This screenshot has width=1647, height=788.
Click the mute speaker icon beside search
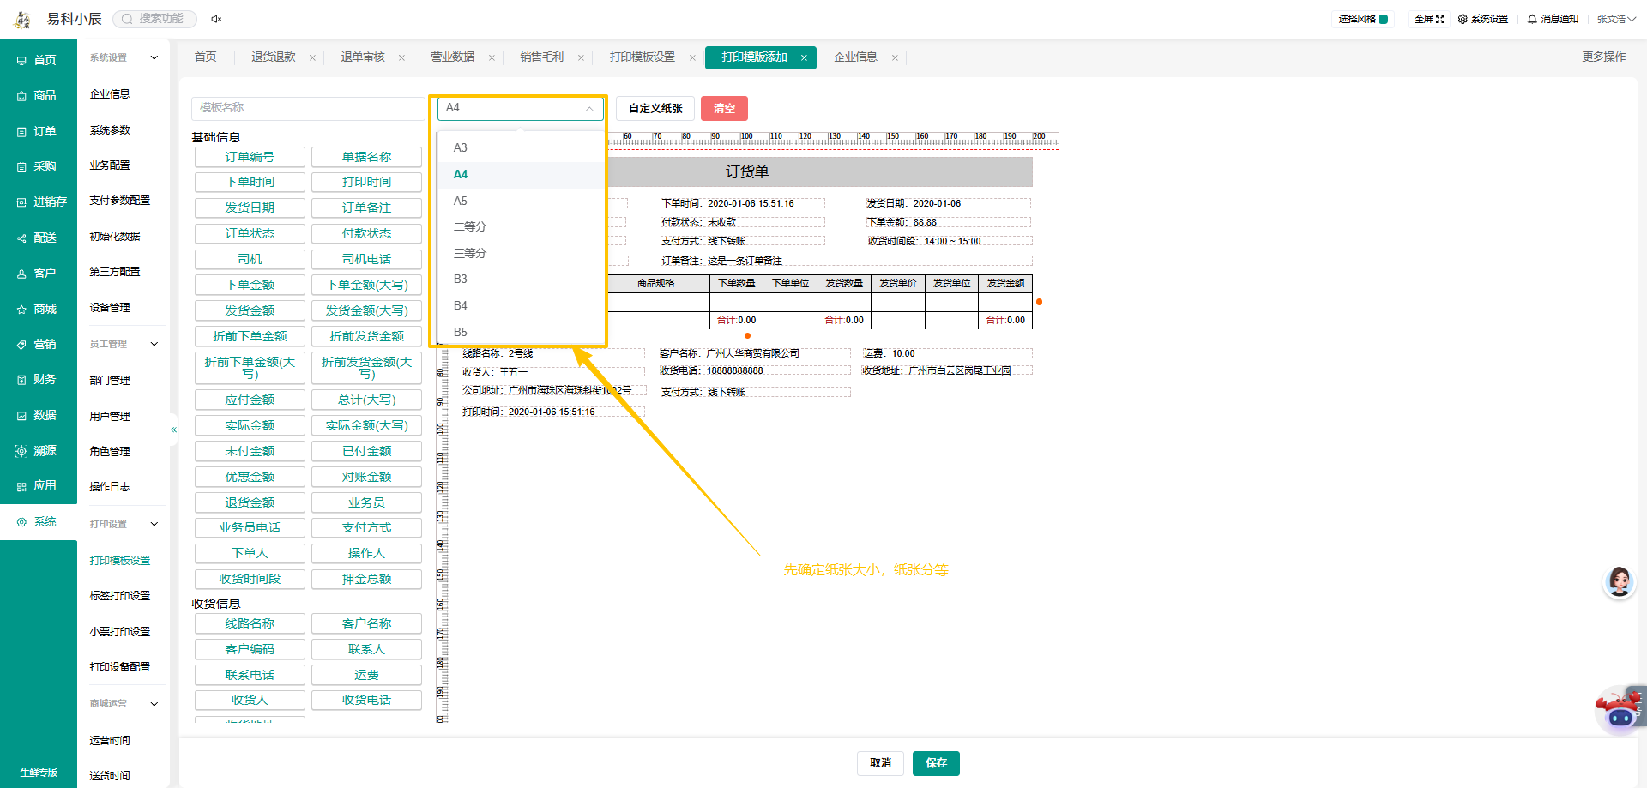(x=216, y=19)
